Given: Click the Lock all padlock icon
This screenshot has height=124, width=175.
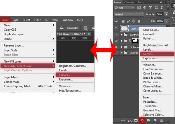Looking at the screenshot, I should point(139,21).
